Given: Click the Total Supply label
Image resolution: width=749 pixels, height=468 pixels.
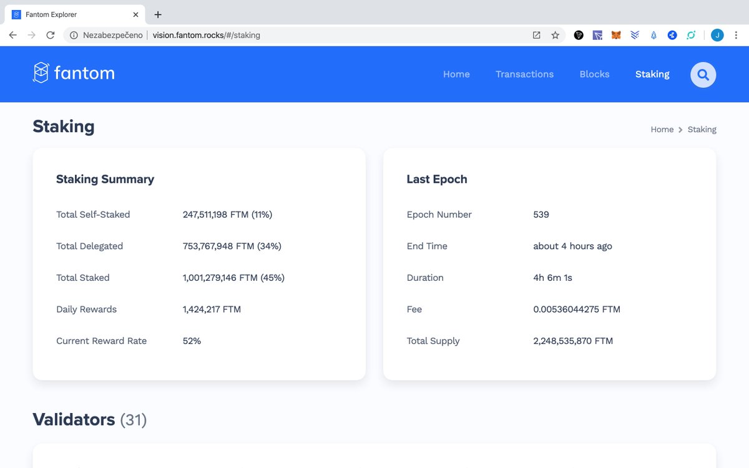Looking at the screenshot, I should (433, 341).
